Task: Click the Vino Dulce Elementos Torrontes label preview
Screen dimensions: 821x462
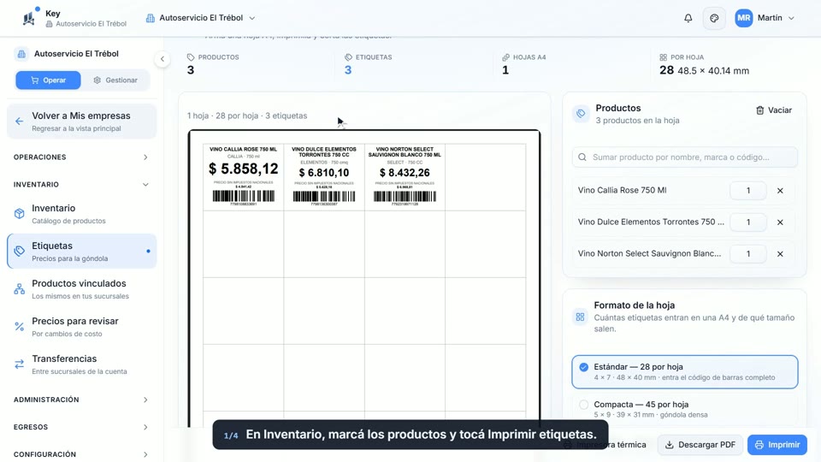Action: click(x=324, y=177)
